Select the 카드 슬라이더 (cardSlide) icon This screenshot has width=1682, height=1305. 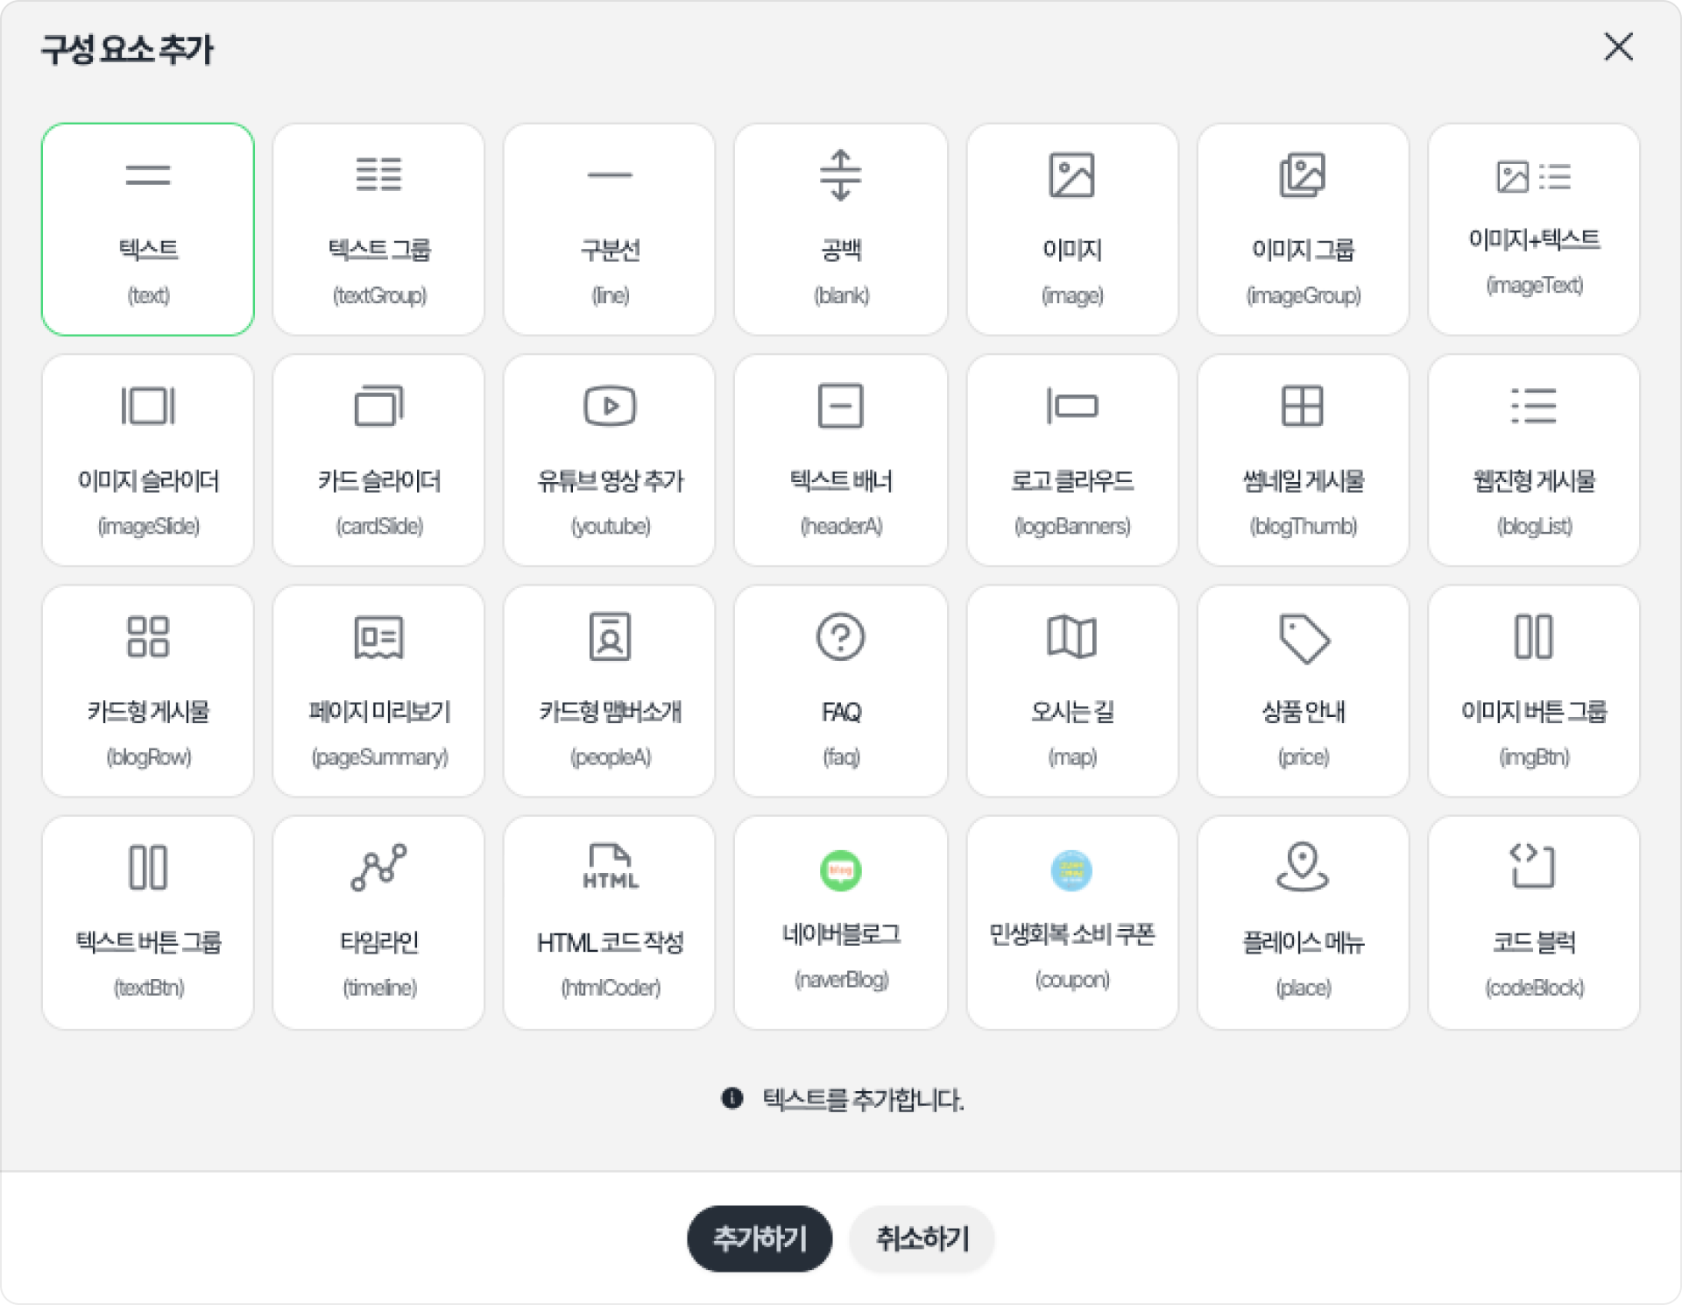pos(378,406)
